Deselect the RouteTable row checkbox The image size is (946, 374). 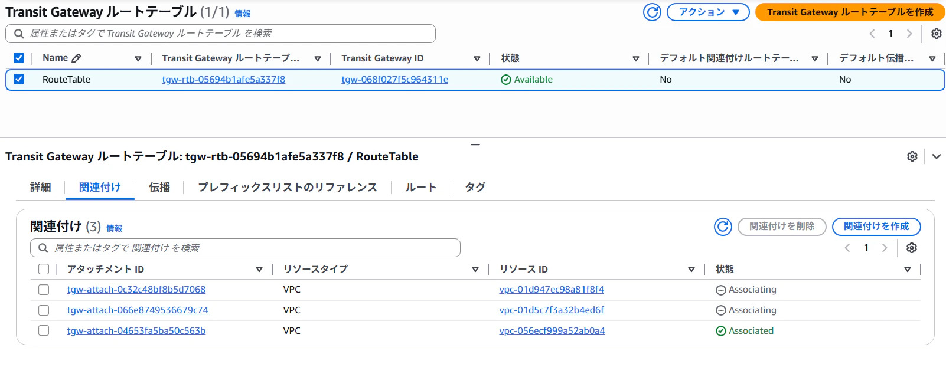(19, 79)
